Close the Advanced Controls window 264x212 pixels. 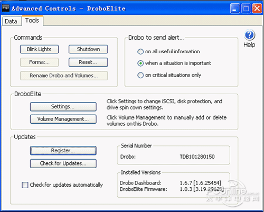coord(257,8)
